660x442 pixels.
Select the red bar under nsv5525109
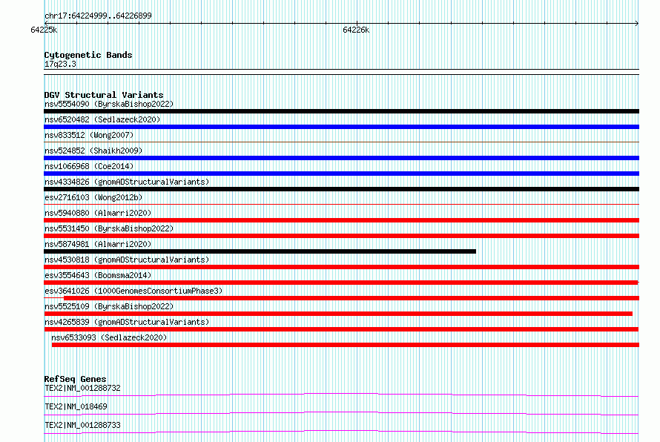pos(338,314)
